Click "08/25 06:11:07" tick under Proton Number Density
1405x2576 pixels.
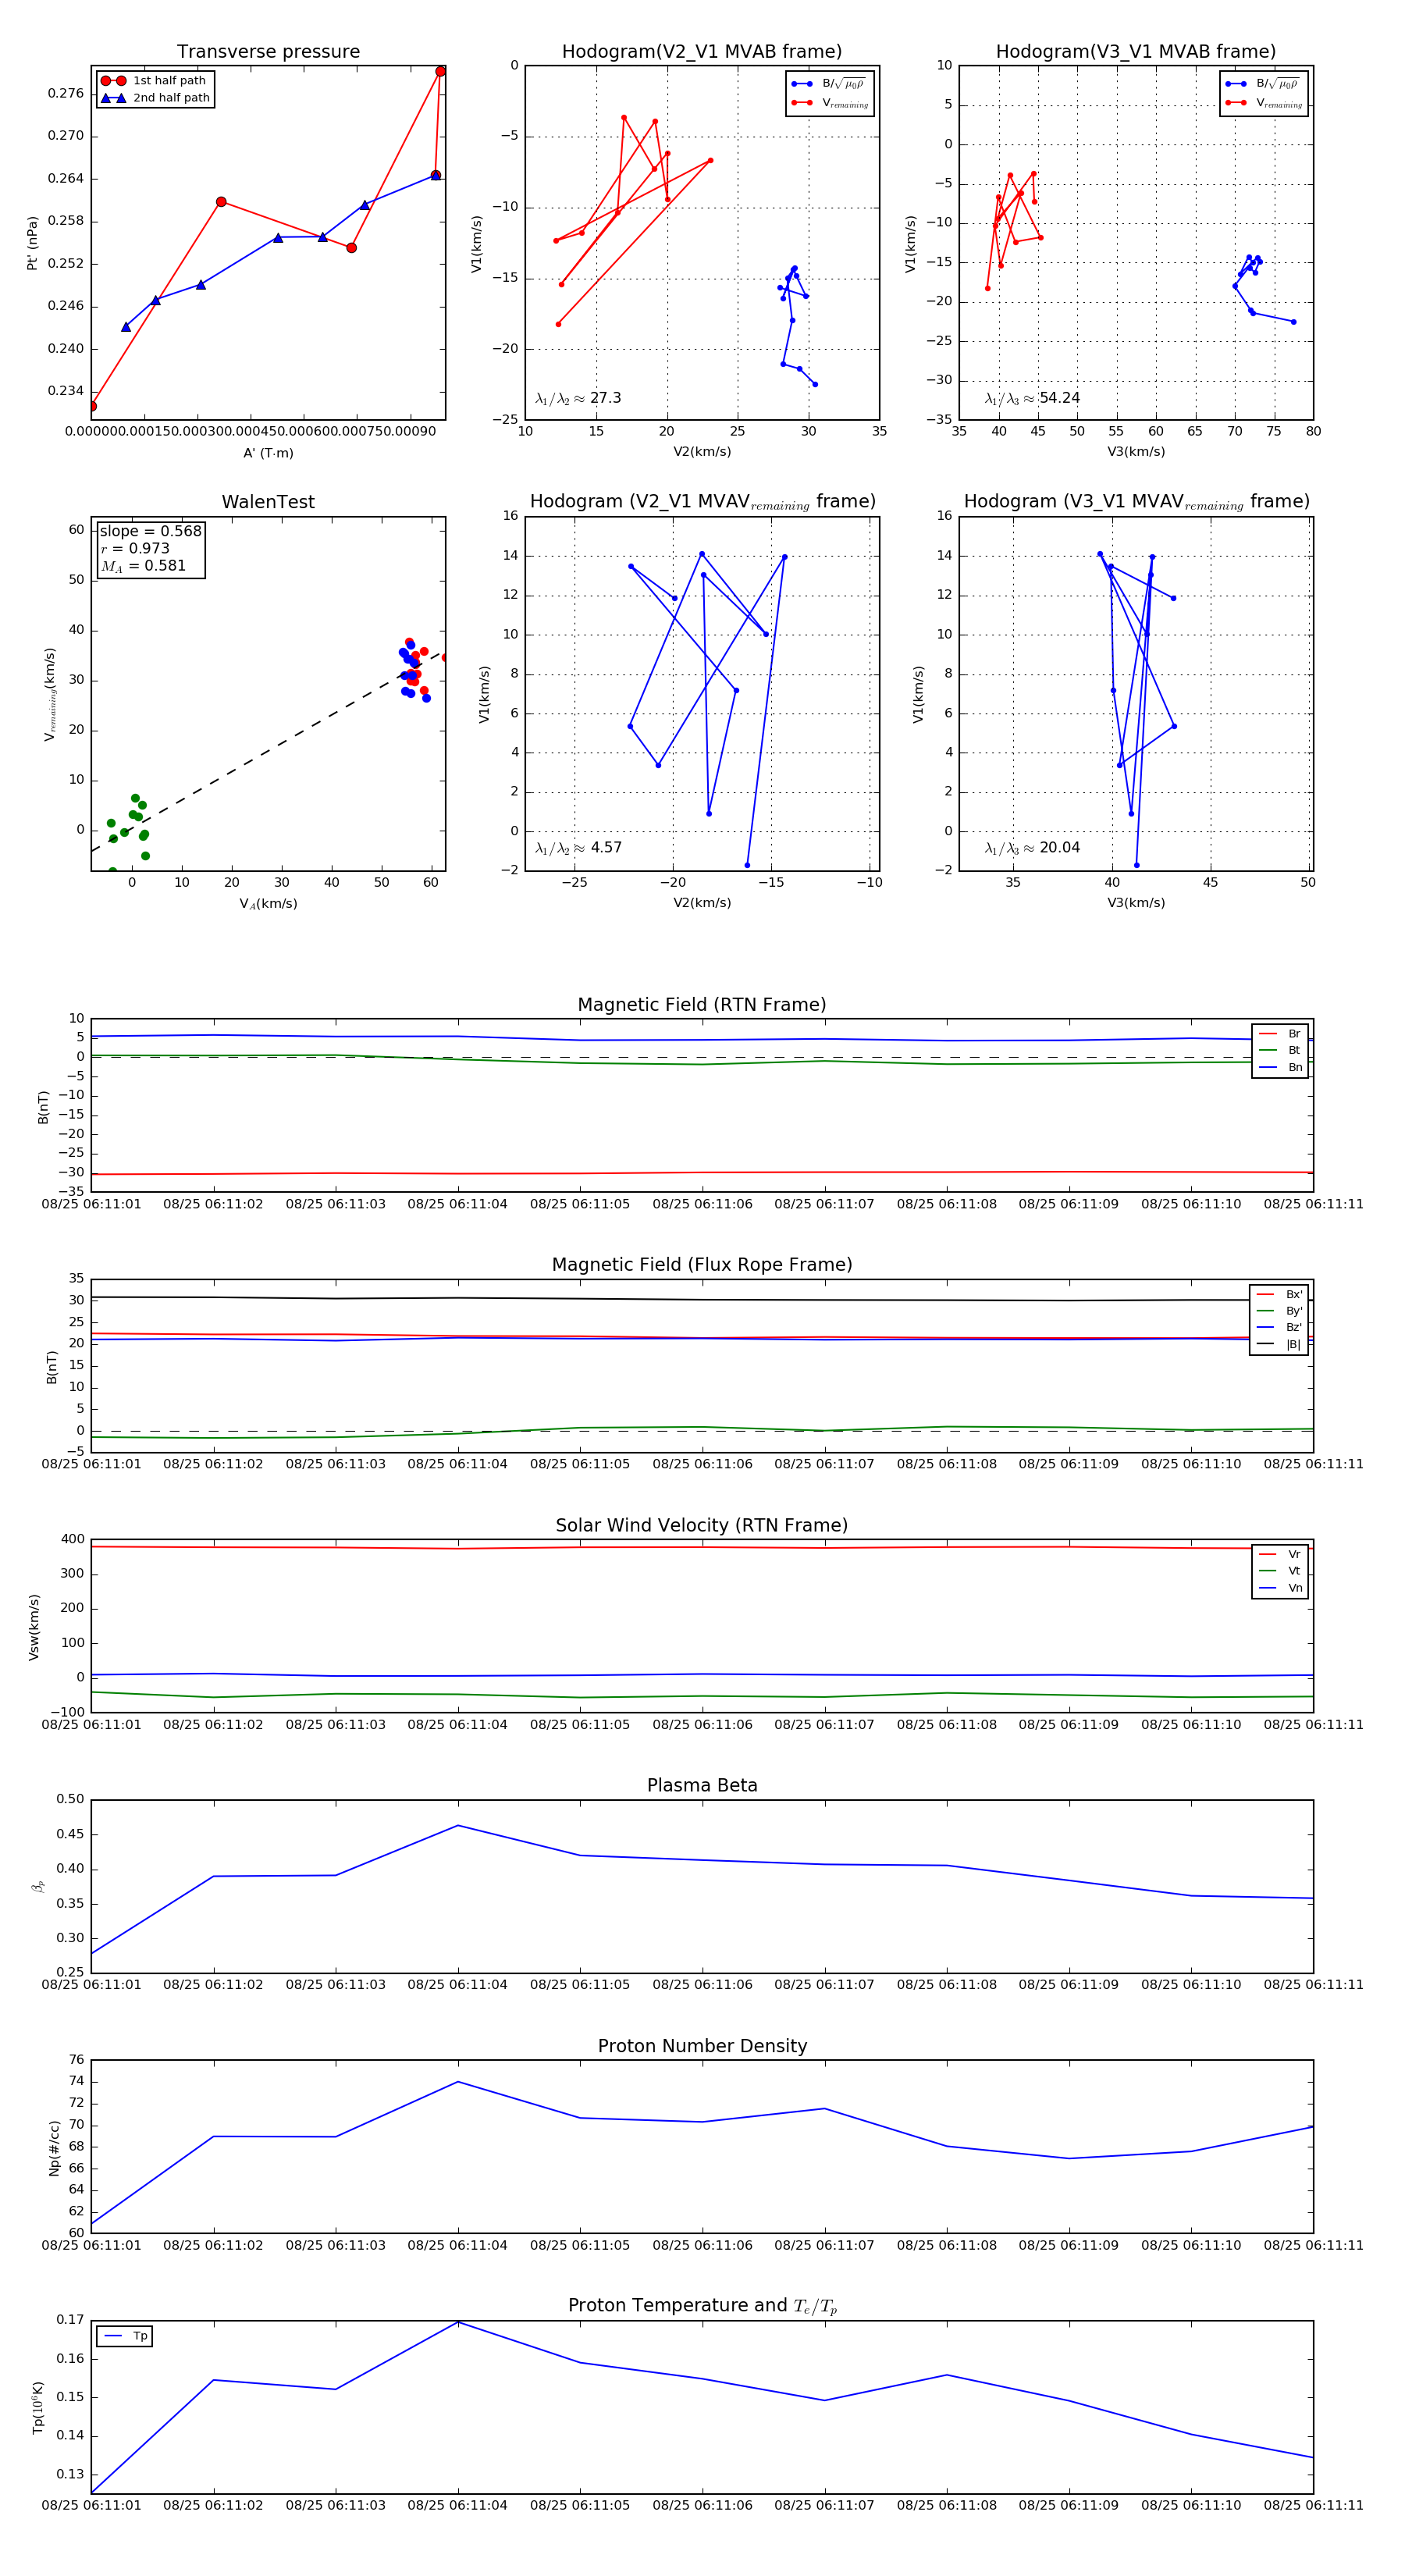pos(824,2245)
